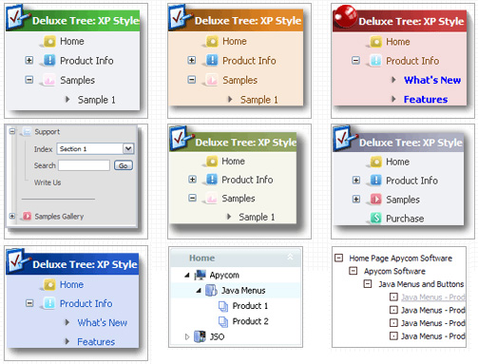Click Product 2 document icon
This screenshot has width=478, height=364.
click(223, 321)
